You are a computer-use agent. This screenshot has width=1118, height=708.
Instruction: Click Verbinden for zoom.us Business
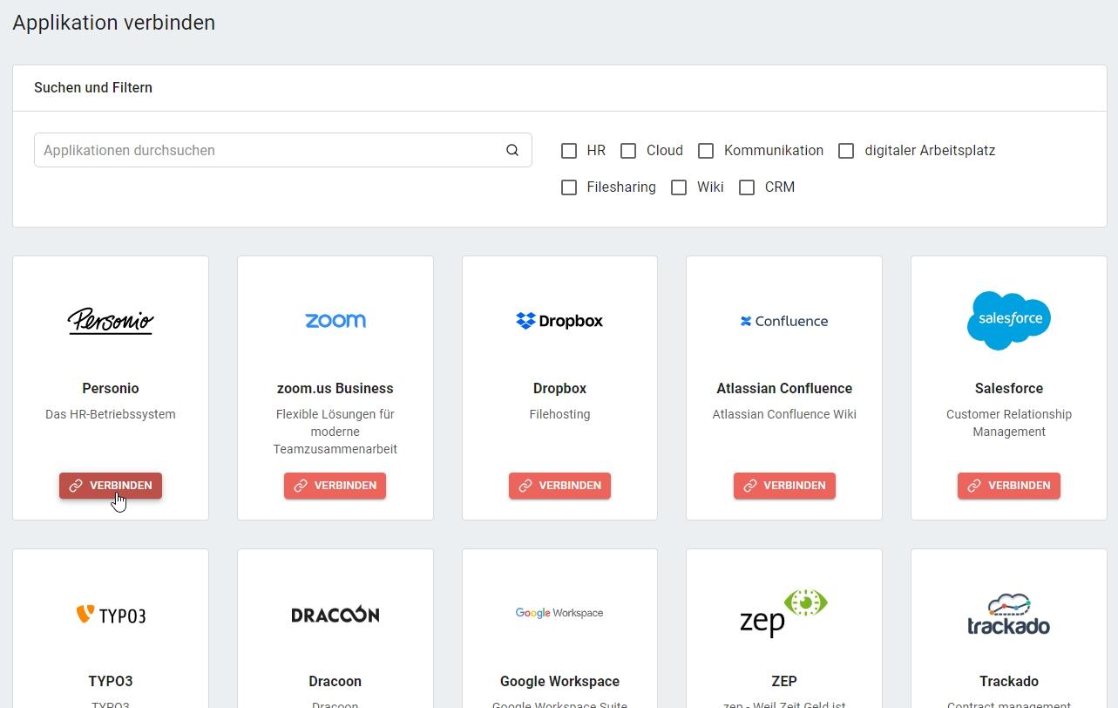335,486
